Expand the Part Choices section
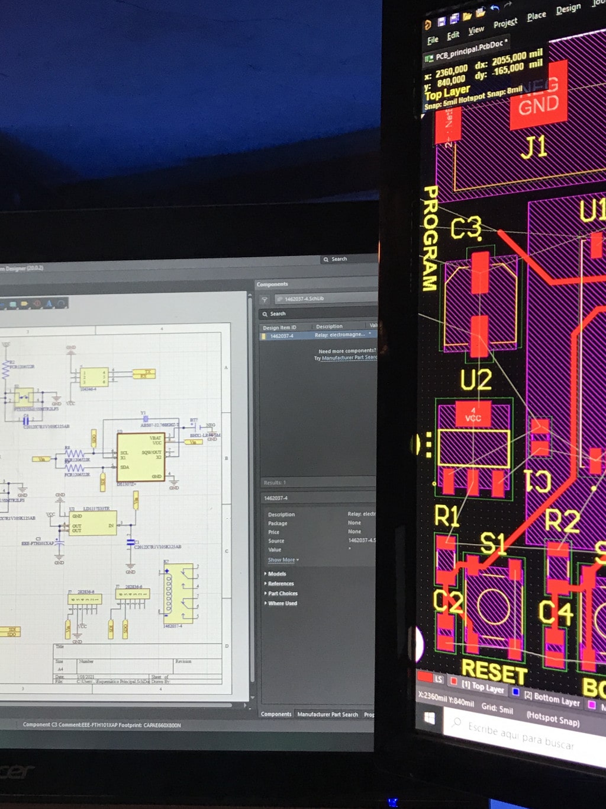This screenshot has height=809, width=606. tap(282, 593)
